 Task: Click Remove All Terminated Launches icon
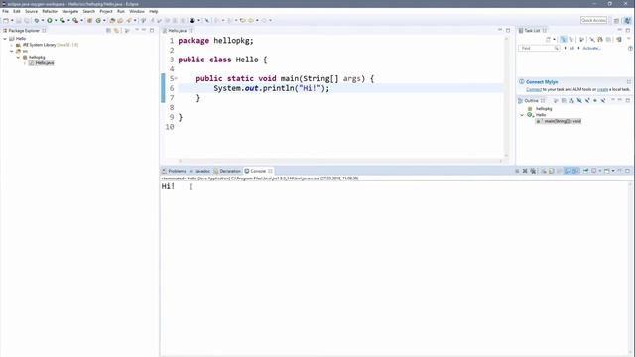click(x=533, y=171)
